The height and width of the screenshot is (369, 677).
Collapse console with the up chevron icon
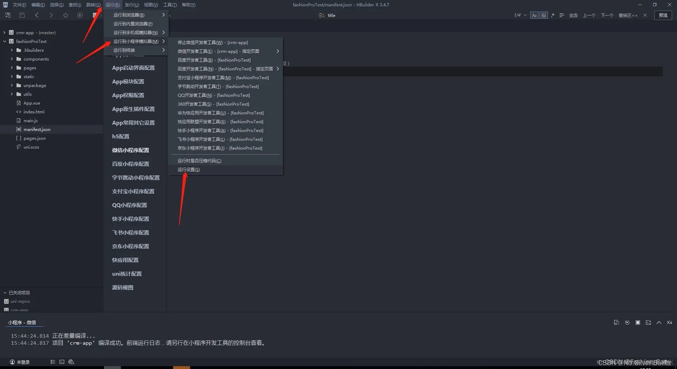(x=659, y=322)
